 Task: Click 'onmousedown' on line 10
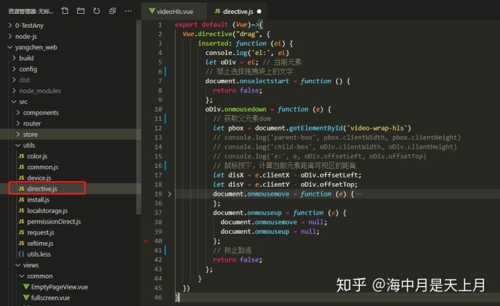(x=245, y=110)
